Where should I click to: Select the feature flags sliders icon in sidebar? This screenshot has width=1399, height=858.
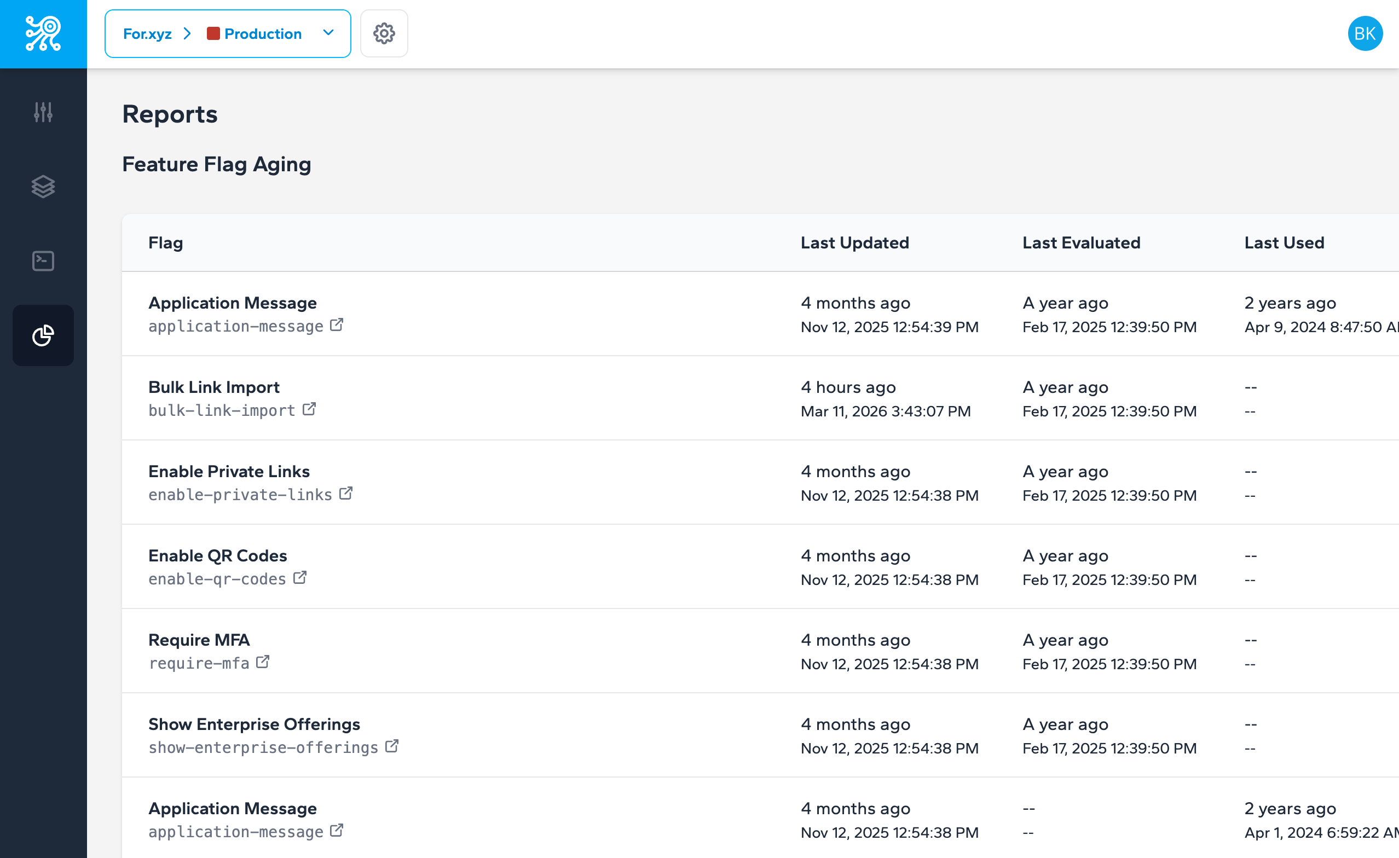coord(43,112)
